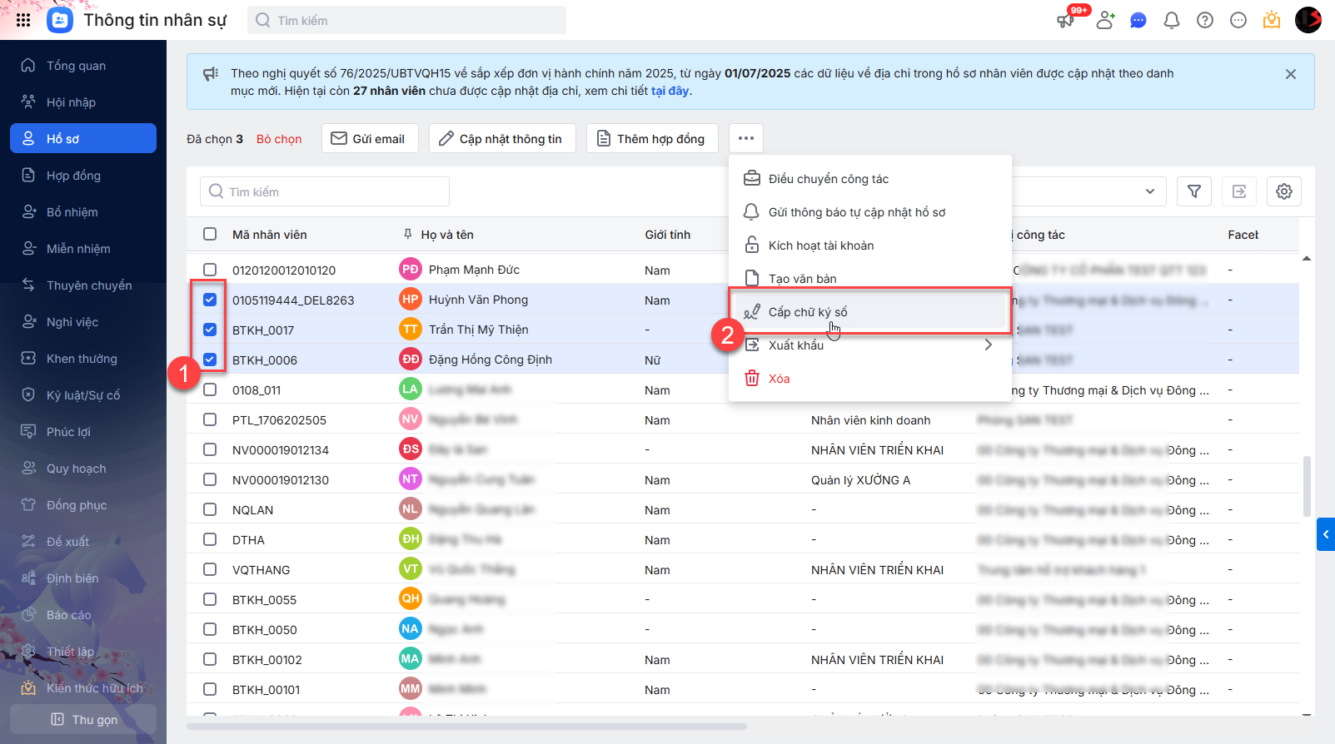Click the filter funnel icon
This screenshot has height=744, width=1335.
pyautogui.click(x=1193, y=191)
